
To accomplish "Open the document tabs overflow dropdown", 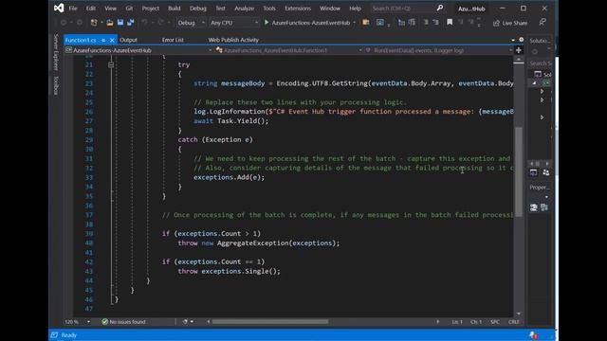I will click(513, 40).
